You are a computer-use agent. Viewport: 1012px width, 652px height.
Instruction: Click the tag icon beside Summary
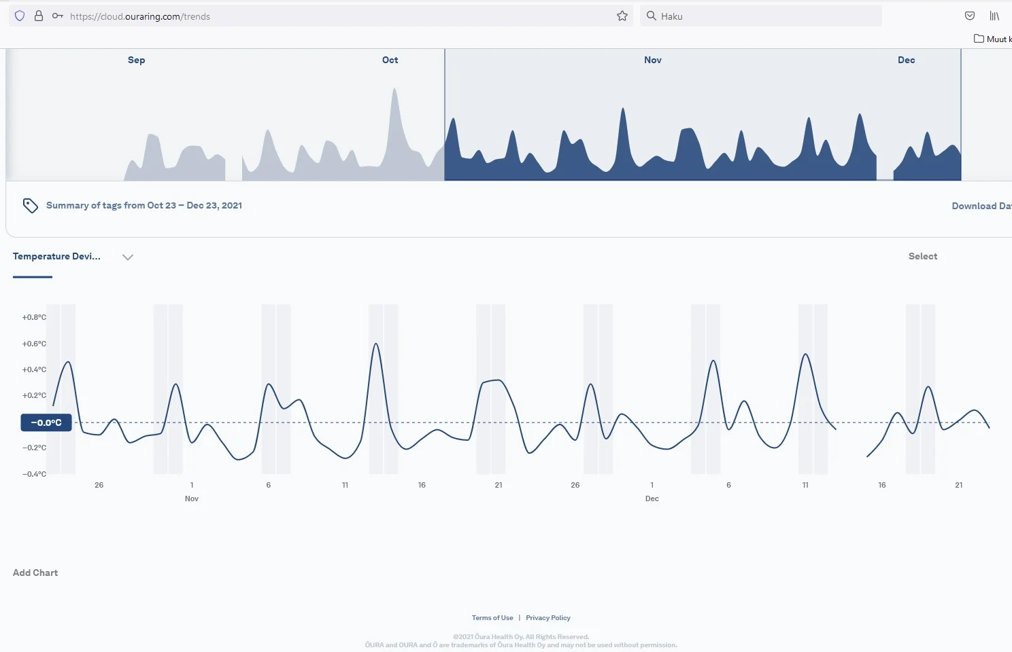point(30,205)
